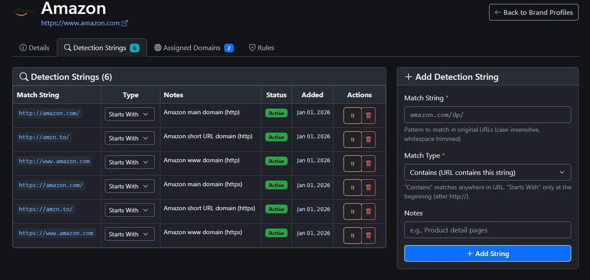Click the Add String button
Screen dimensions: 590x280
pos(487,253)
